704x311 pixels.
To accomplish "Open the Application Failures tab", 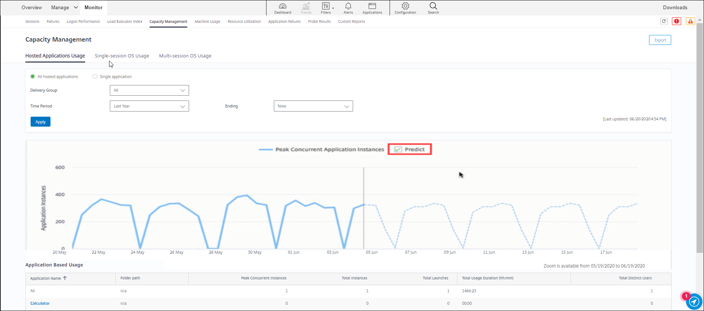I will 285,21.
